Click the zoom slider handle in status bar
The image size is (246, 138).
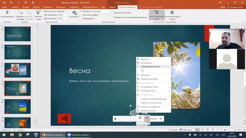pos(225,130)
